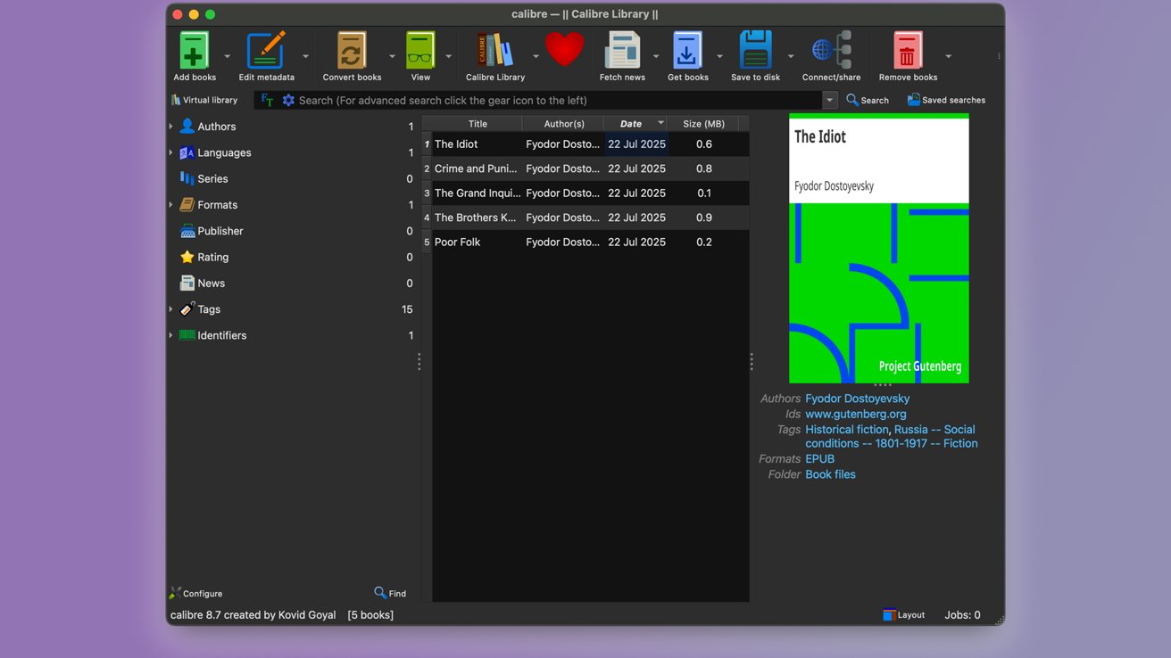Open Add books dropdown arrow
The height and width of the screenshot is (658, 1171).
pos(227,56)
